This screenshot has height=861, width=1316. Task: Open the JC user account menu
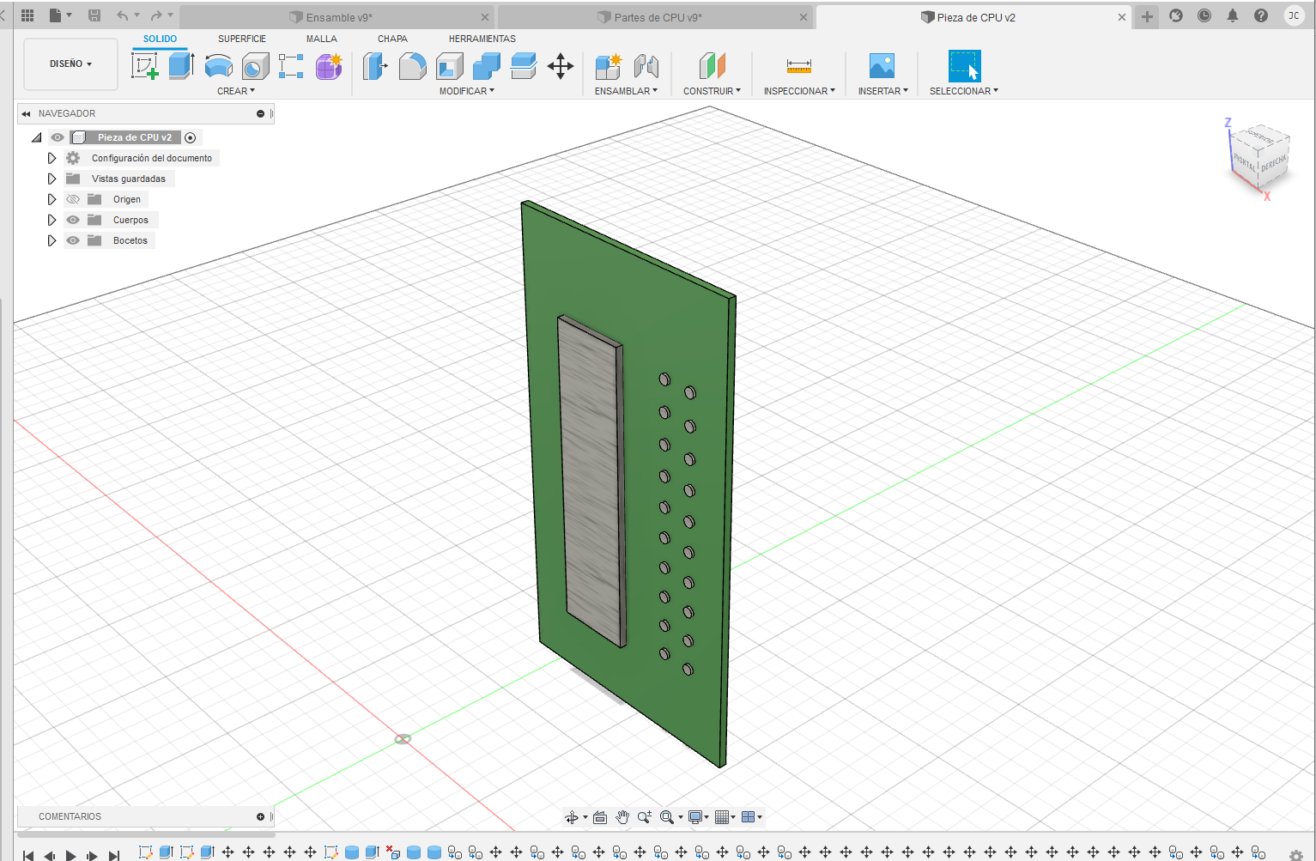(1294, 15)
